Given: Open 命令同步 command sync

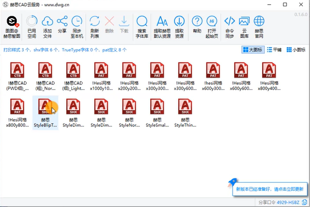Looking at the screenshot, I should (229, 27).
